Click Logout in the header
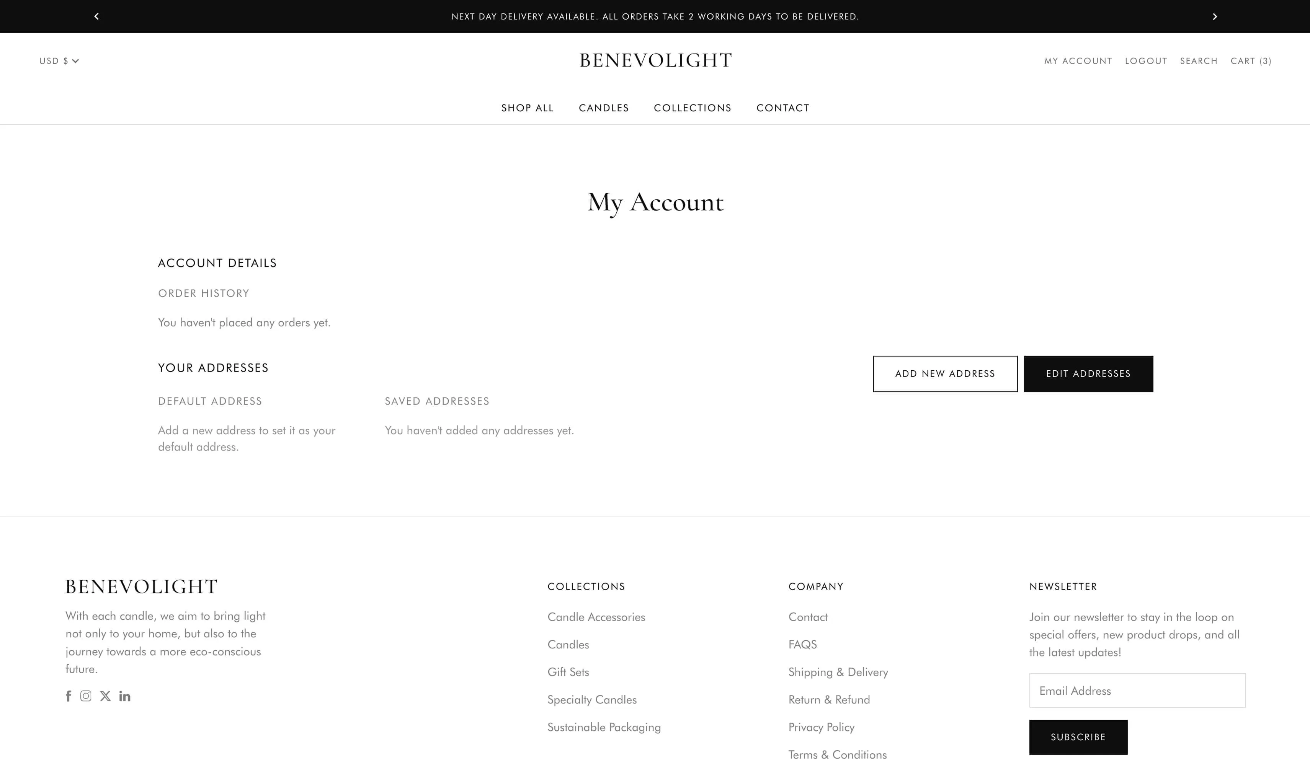The image size is (1310, 759). pos(1146,61)
